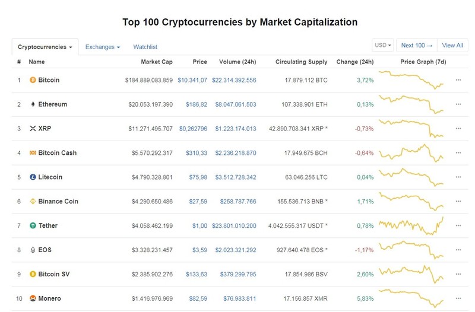The width and height of the screenshot is (475, 312).
Task: Click the View All button
Action: (x=452, y=46)
